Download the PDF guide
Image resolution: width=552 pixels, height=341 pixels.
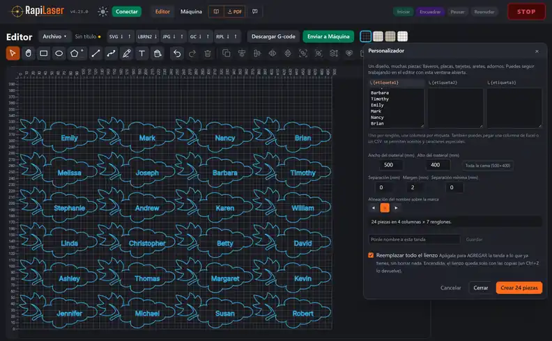(234, 12)
